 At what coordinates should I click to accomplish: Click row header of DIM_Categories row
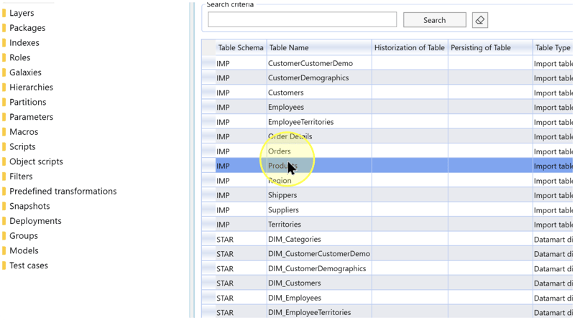coord(208,239)
